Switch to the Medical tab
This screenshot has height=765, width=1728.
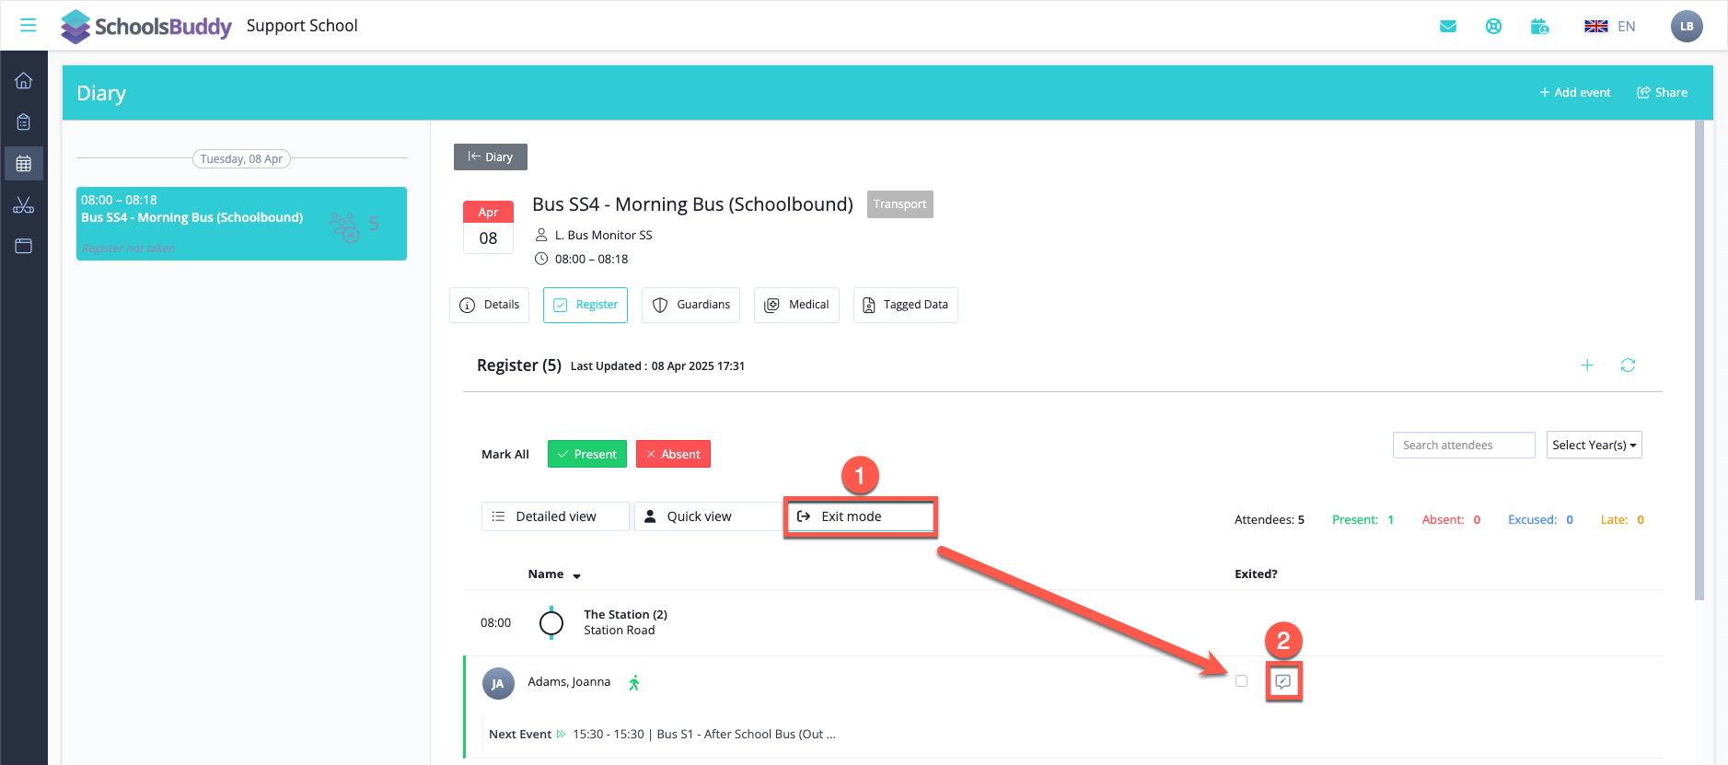(x=796, y=305)
